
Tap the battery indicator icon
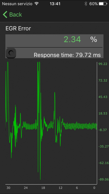coord(103,4)
